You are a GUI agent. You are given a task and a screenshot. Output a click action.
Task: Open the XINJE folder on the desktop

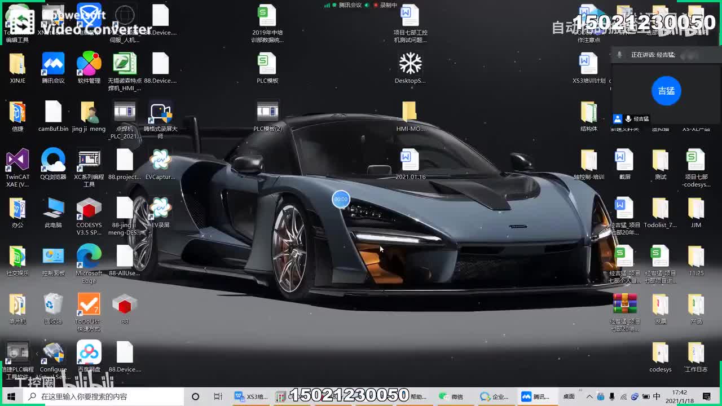pyautogui.click(x=17, y=68)
